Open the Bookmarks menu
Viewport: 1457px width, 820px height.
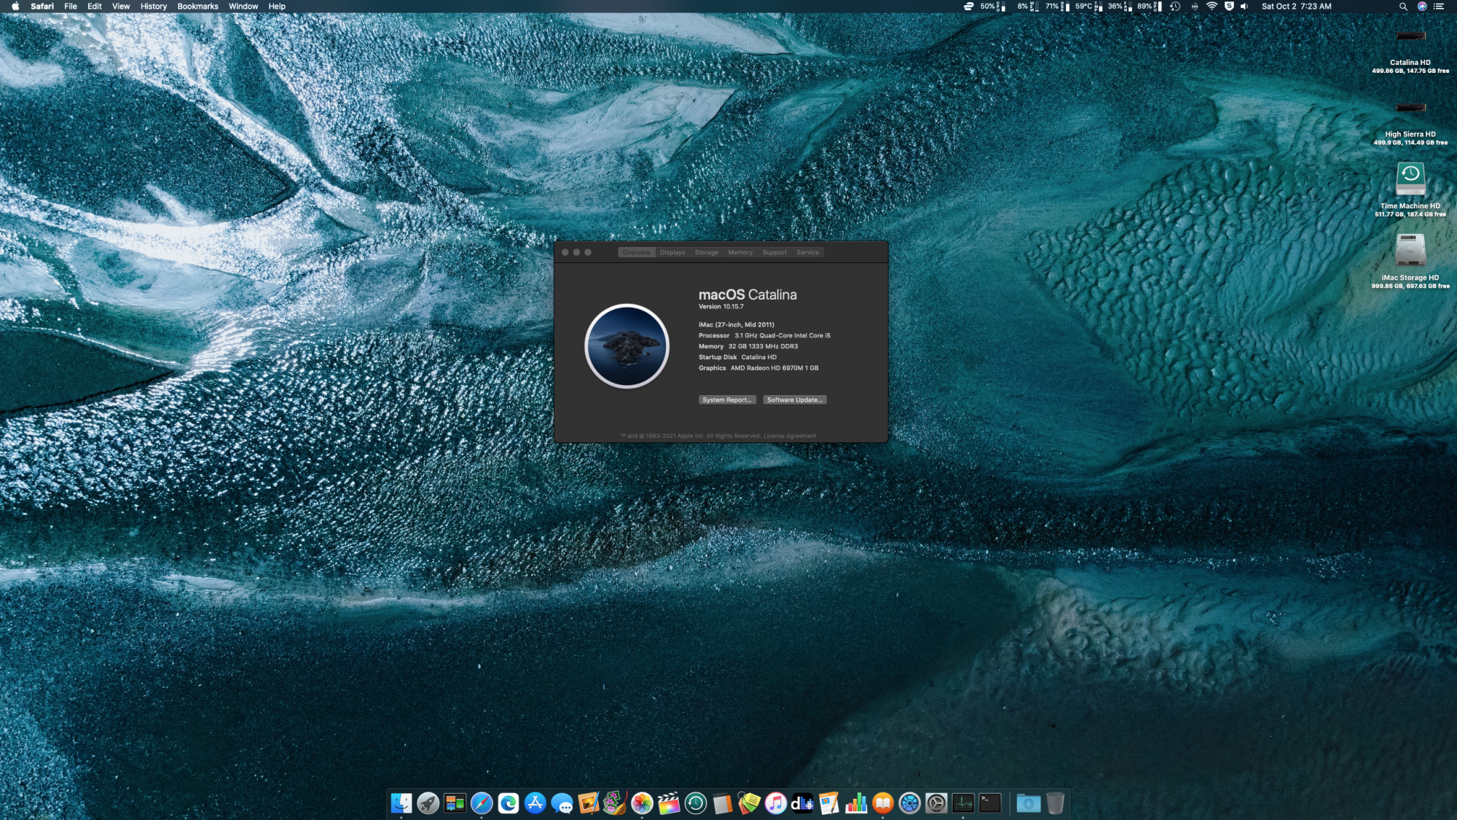click(x=197, y=7)
